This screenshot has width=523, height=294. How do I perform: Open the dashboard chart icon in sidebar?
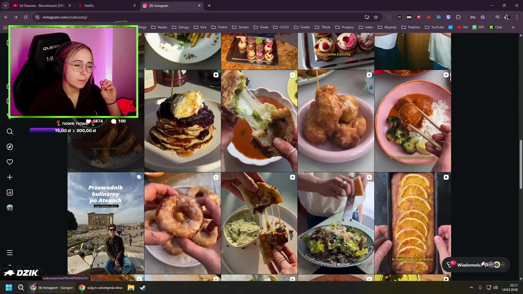[10, 192]
